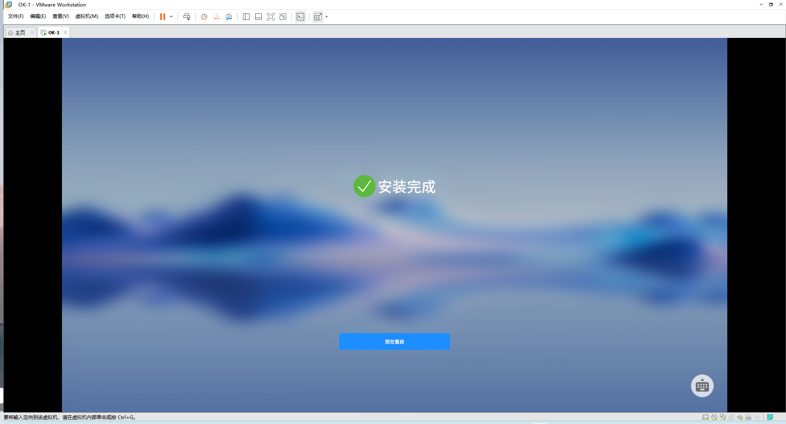Close the OK-1 tab

(65, 33)
